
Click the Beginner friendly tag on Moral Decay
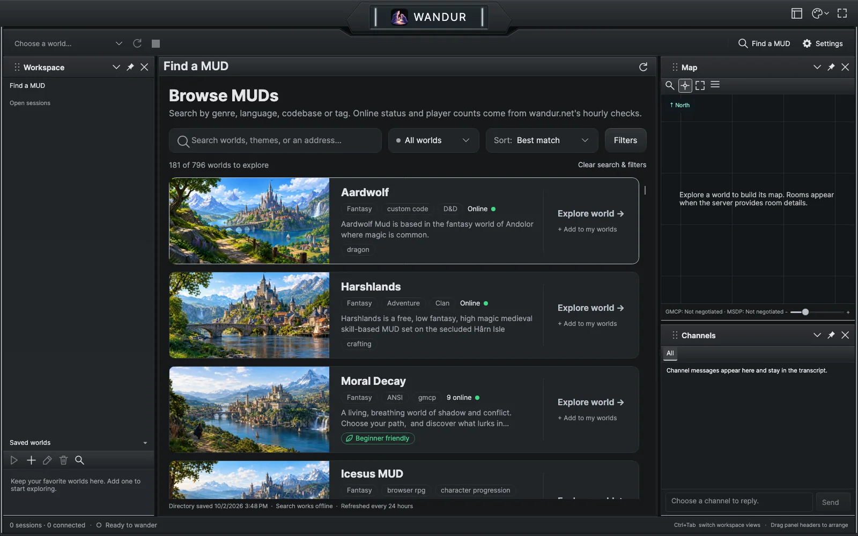coord(378,438)
